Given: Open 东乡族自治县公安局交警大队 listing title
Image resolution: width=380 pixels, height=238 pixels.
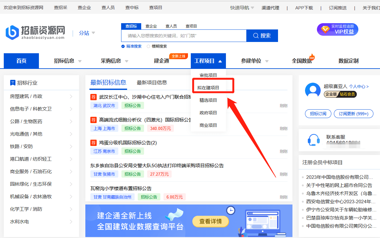Looking at the screenshot, I should 157,165.
